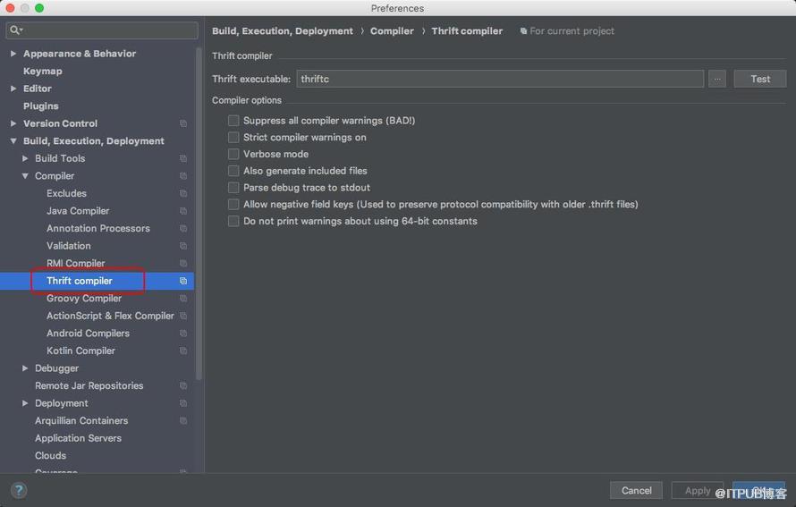This screenshot has height=507, width=796.
Task: Select Kotlin Compiler item
Action: [80, 351]
